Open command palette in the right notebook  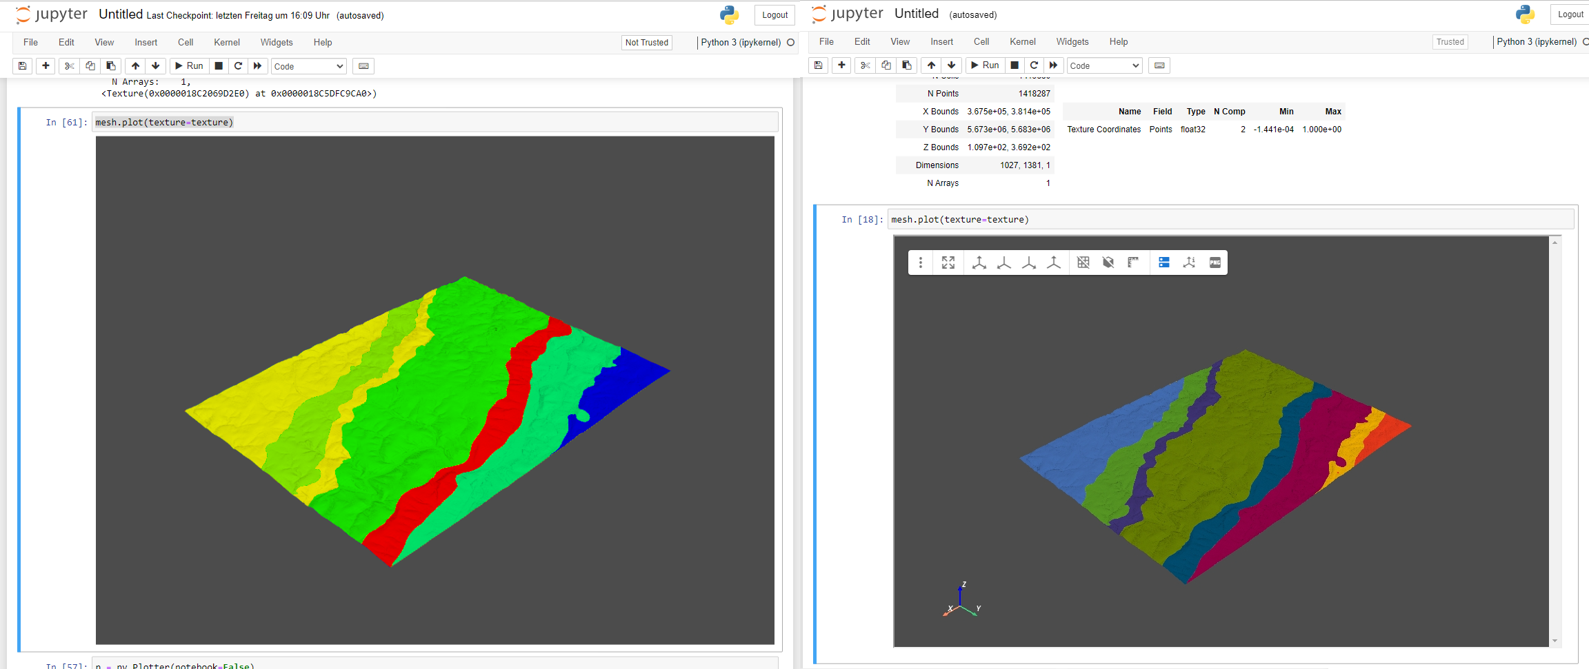tap(1159, 65)
